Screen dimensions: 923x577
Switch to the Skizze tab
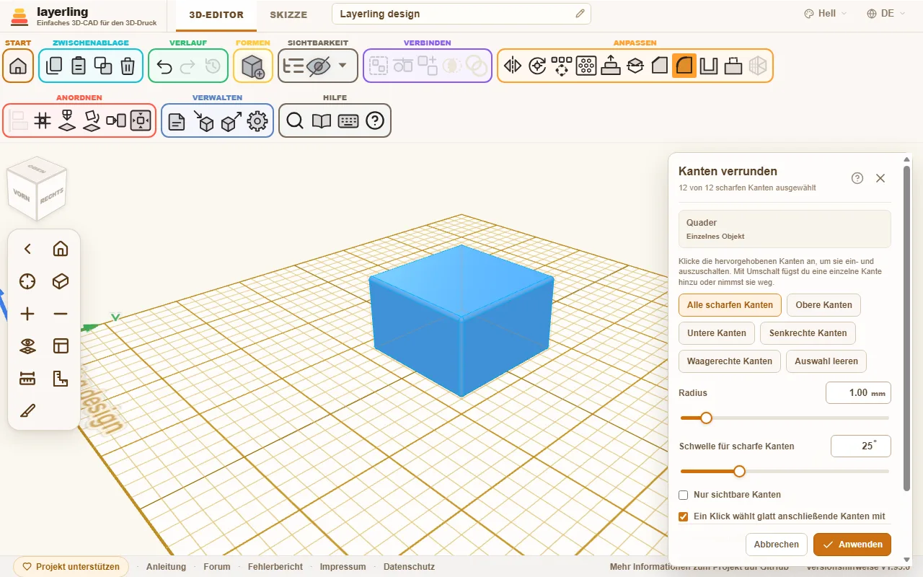pos(288,14)
